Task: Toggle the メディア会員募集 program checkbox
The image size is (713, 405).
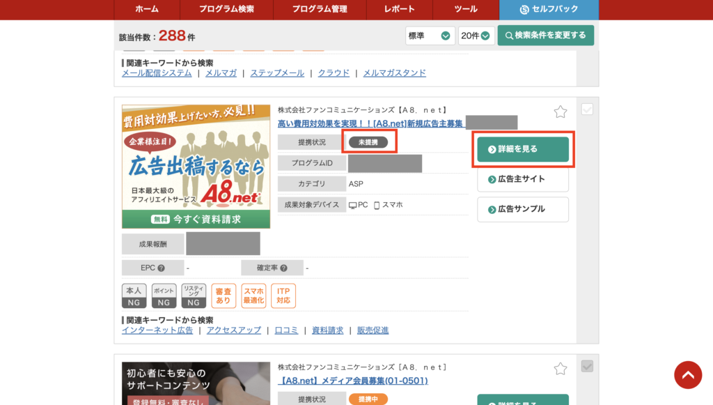Action: coord(587,367)
